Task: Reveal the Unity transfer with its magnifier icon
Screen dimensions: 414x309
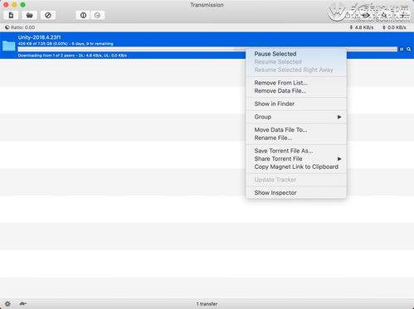Action: point(409,49)
